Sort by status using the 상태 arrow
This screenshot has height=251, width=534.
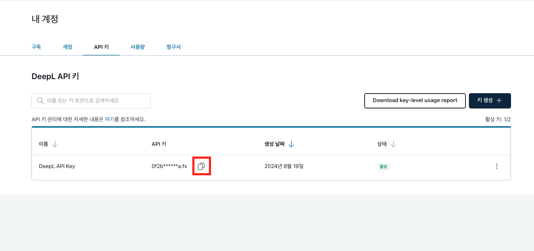[393, 144]
